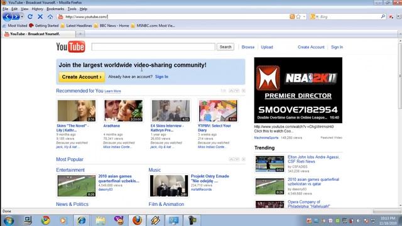Open the Music category heading

click(155, 170)
